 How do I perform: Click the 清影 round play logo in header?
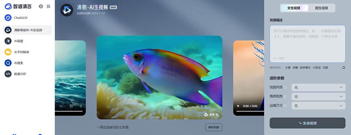click(x=67, y=10)
